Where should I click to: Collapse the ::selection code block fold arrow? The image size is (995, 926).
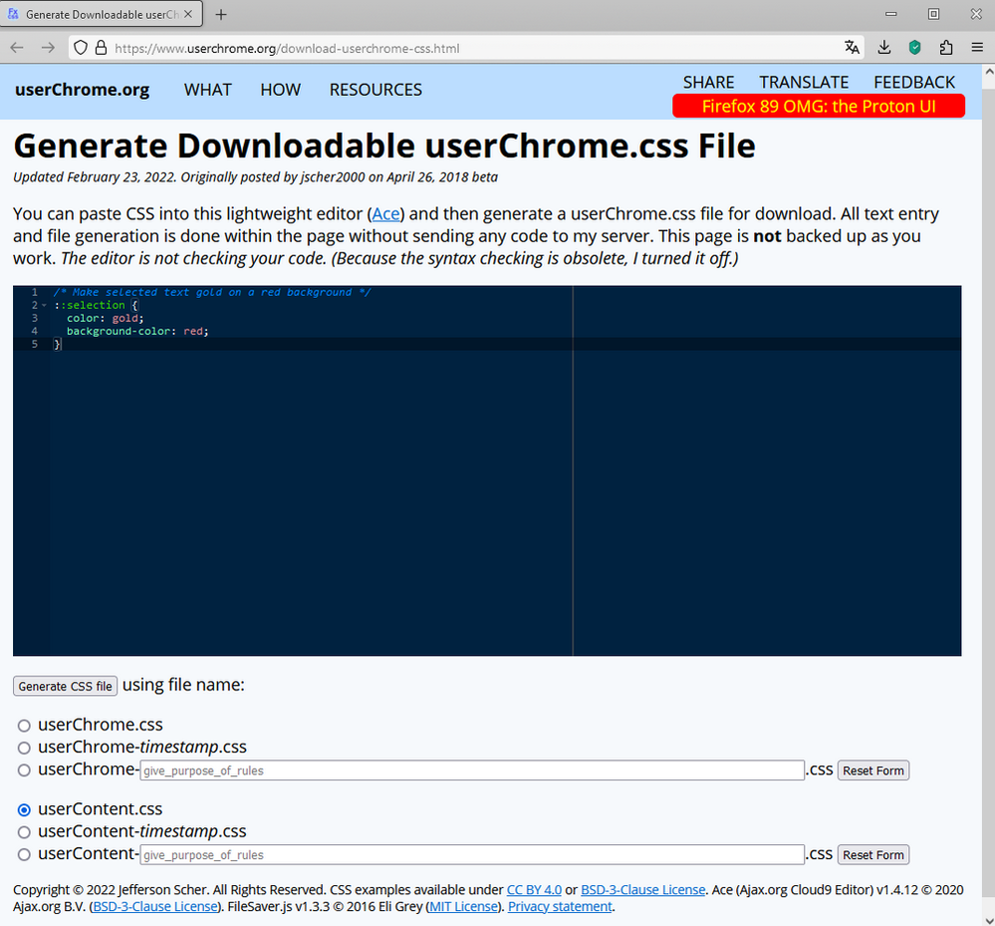coord(44,305)
